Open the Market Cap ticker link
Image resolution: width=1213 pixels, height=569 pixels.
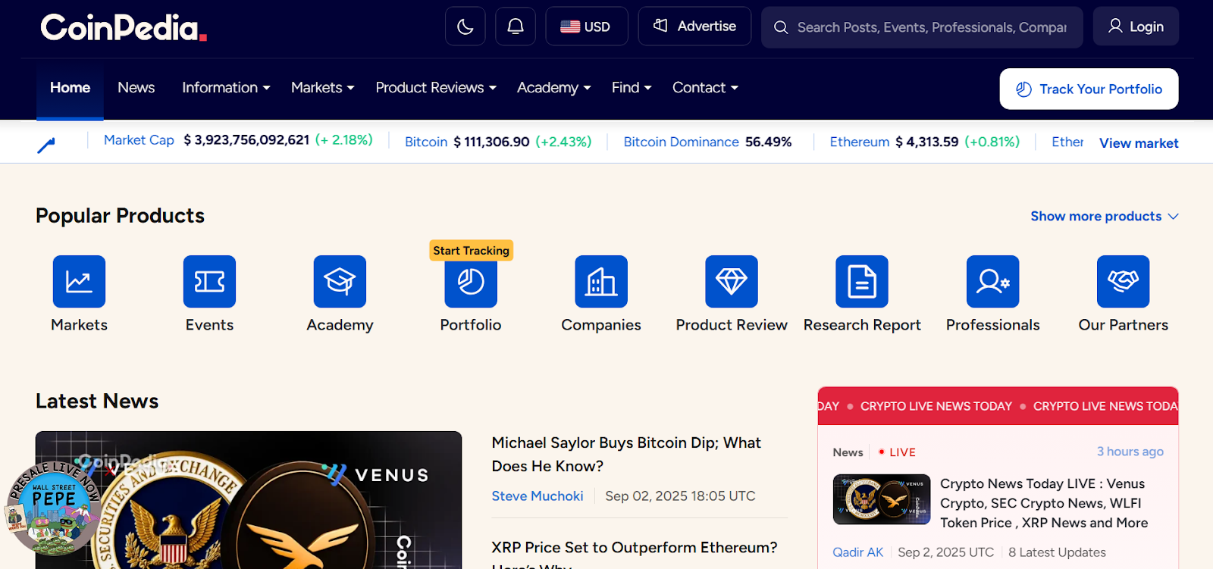point(139,140)
